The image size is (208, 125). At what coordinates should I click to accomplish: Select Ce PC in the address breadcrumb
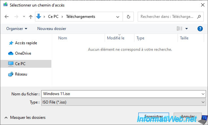click(x=53, y=17)
